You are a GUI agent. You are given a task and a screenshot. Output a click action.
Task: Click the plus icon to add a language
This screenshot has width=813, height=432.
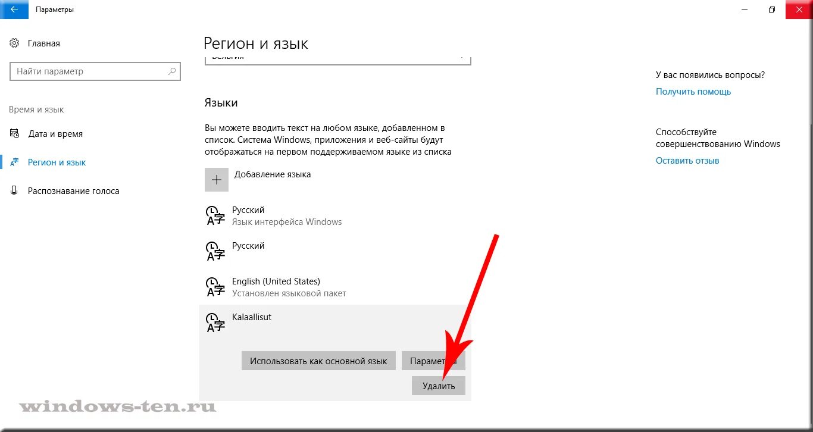[x=217, y=180]
